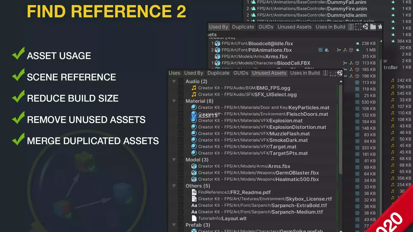Image resolution: width=413 pixels, height=232 pixels.
Task: Click material sphere icon of Explosion.mat
Action: 194,121
